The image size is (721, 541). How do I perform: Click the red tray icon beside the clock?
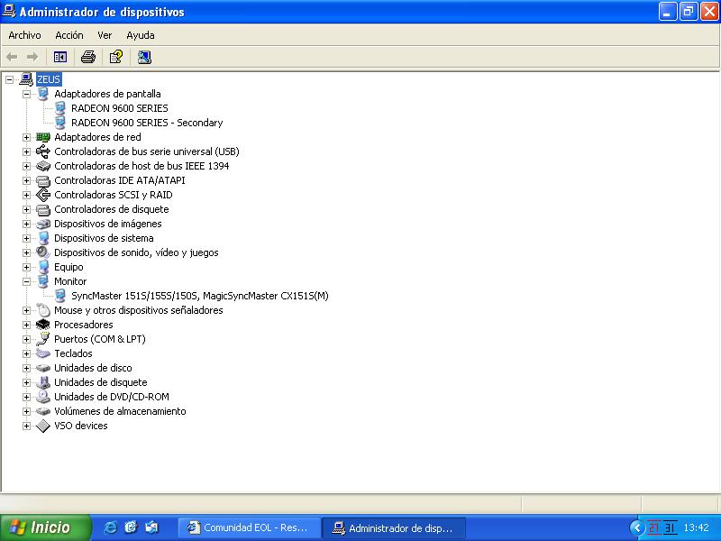pyautogui.click(x=654, y=527)
